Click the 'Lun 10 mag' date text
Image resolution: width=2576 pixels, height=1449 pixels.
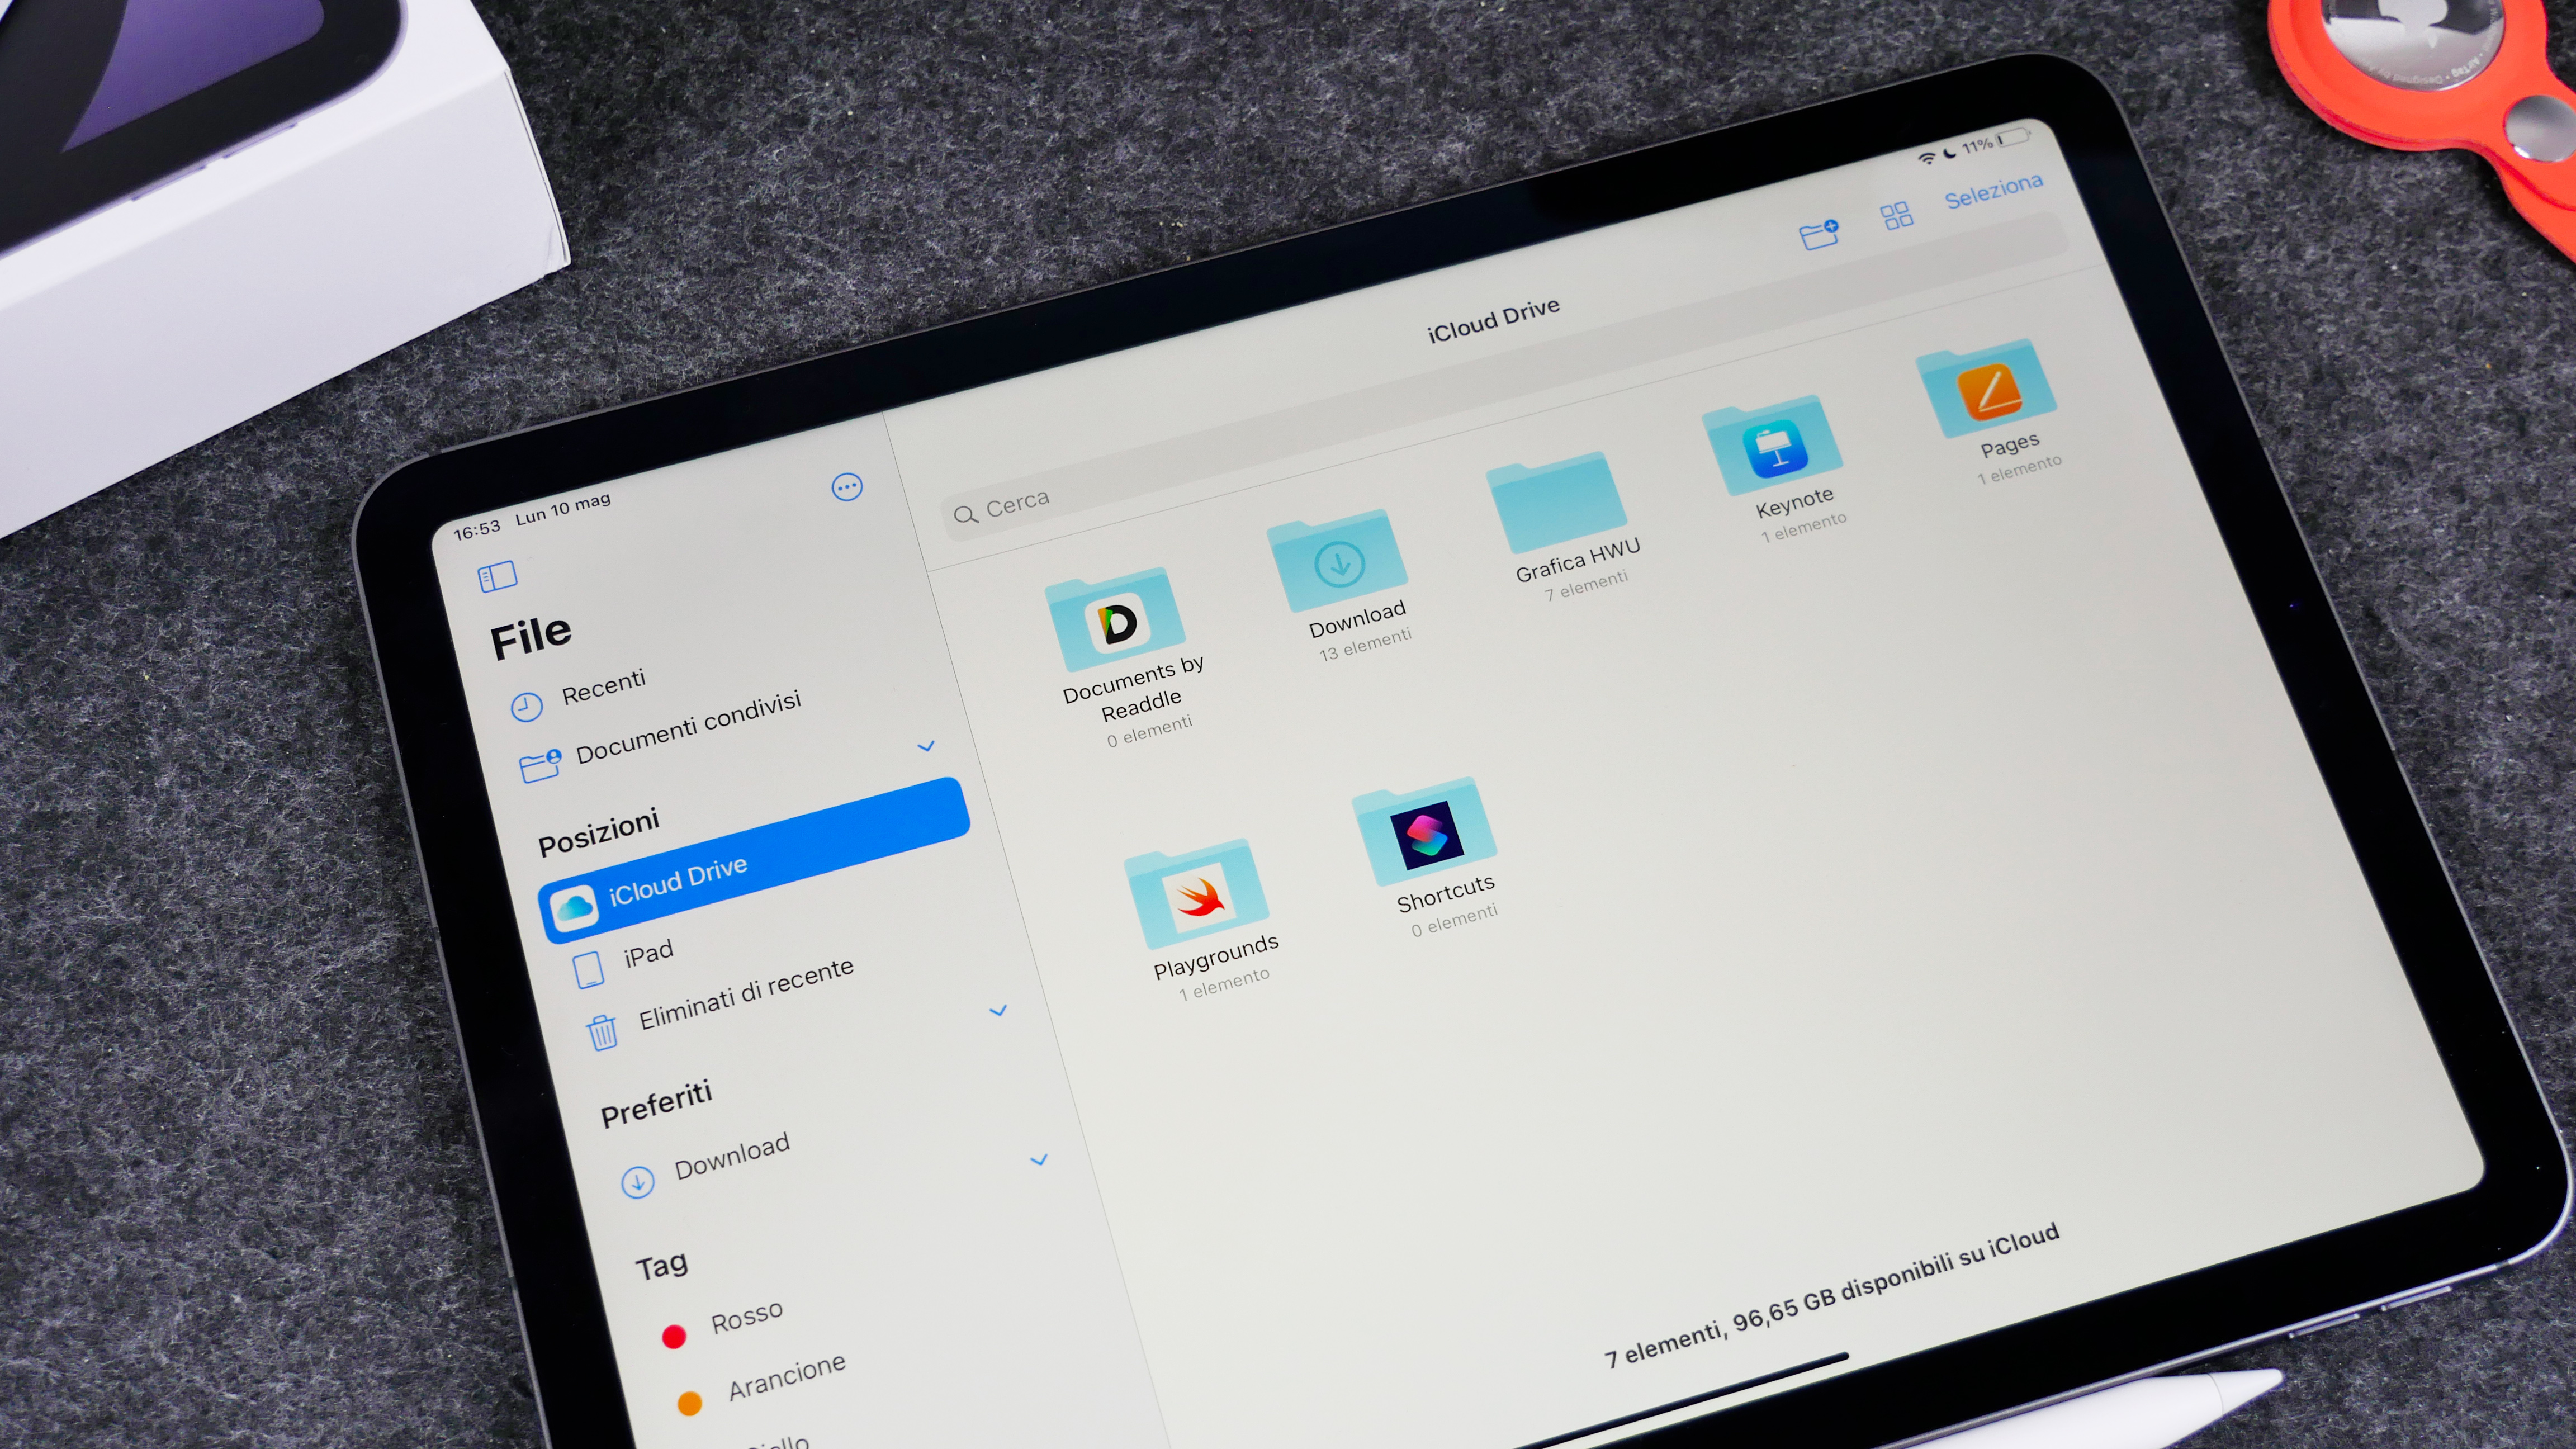tap(562, 508)
